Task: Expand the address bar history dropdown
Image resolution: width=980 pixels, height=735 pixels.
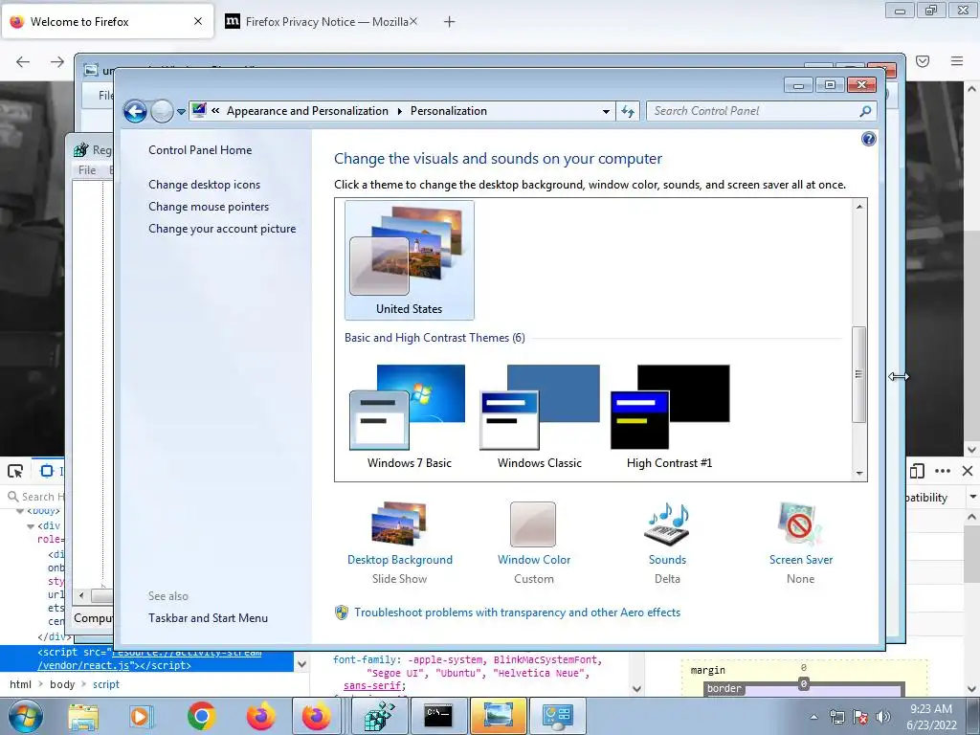Action: pyautogui.click(x=606, y=112)
